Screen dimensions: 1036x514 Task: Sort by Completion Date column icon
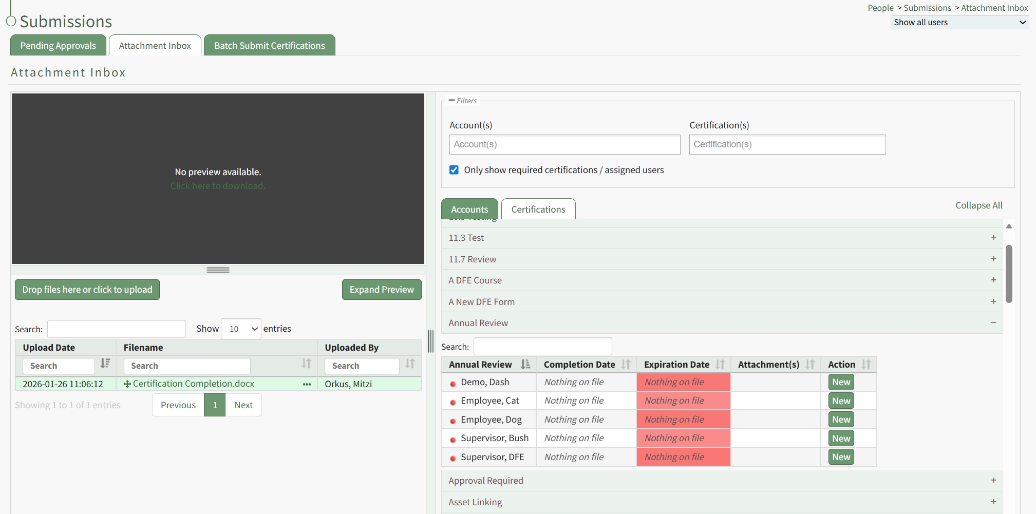point(626,365)
